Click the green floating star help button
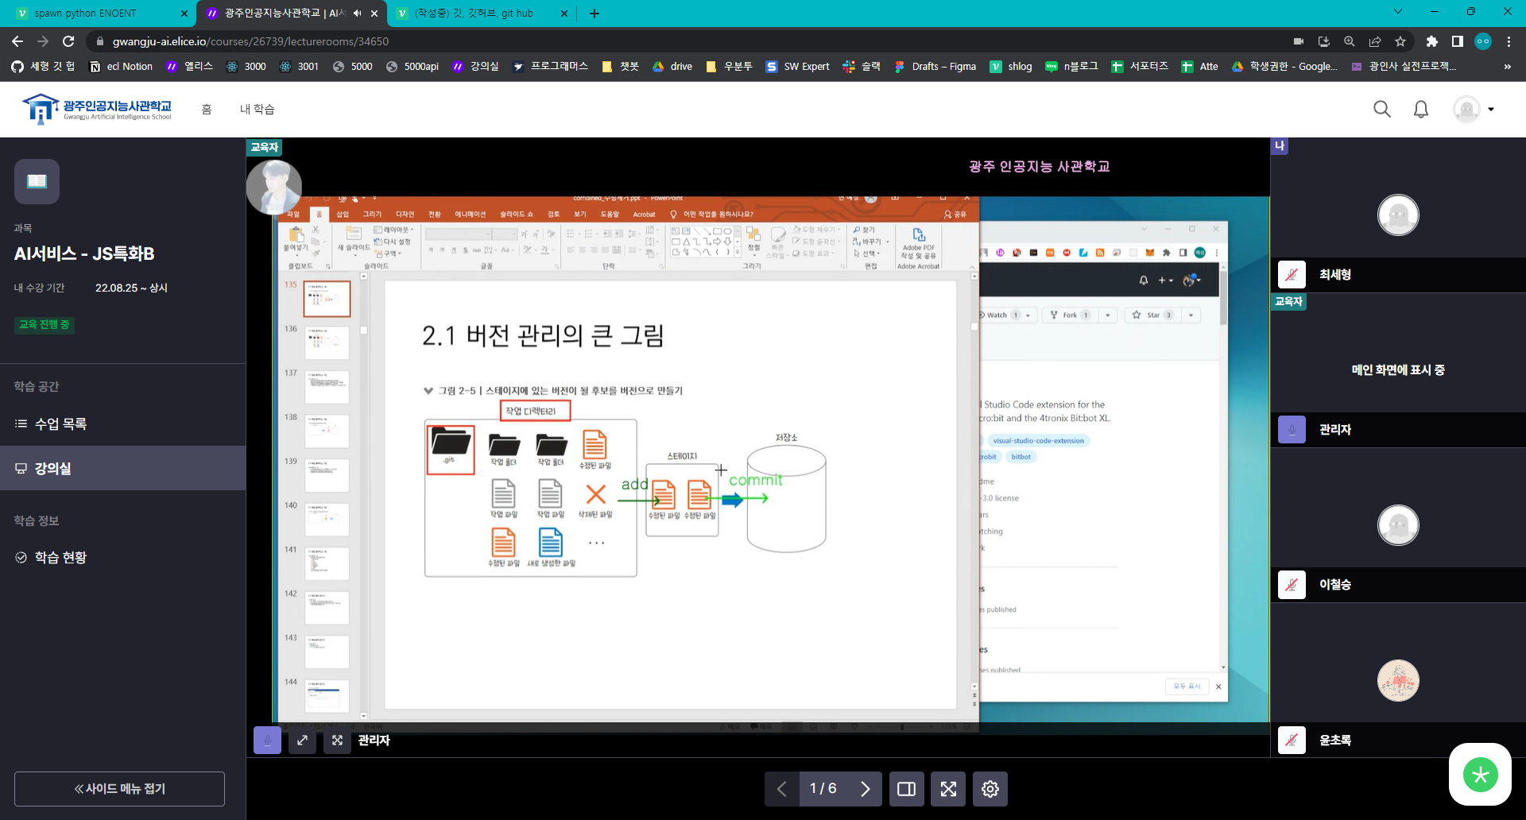This screenshot has height=820, width=1526. tap(1480, 775)
